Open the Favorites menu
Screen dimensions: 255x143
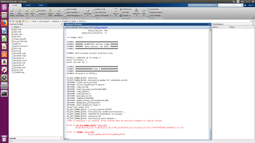88,12
